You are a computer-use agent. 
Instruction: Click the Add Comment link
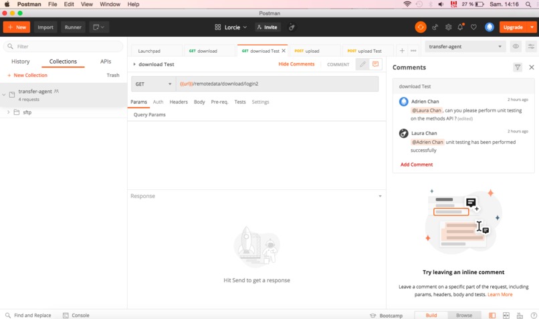417,165
